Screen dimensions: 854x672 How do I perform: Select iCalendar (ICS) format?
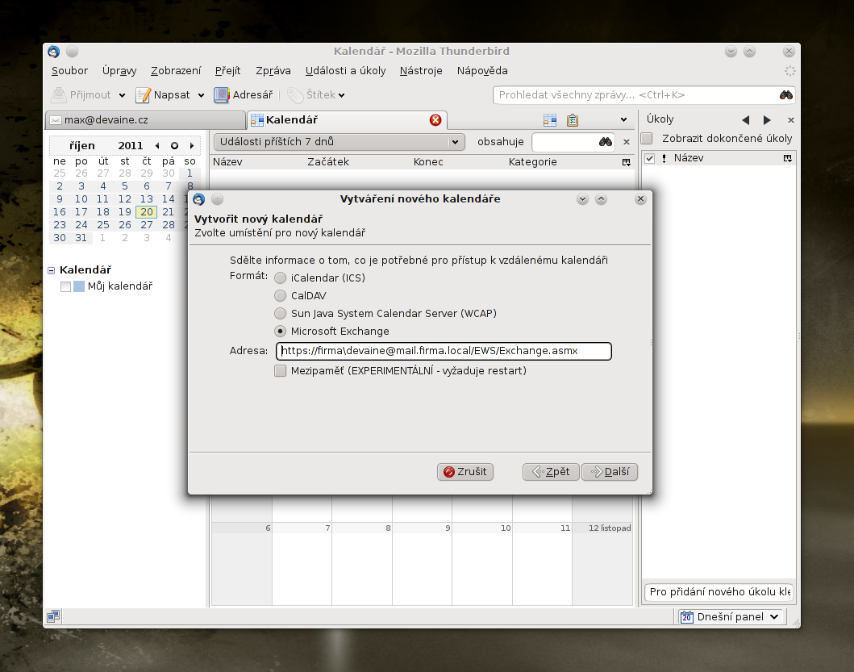[280, 278]
